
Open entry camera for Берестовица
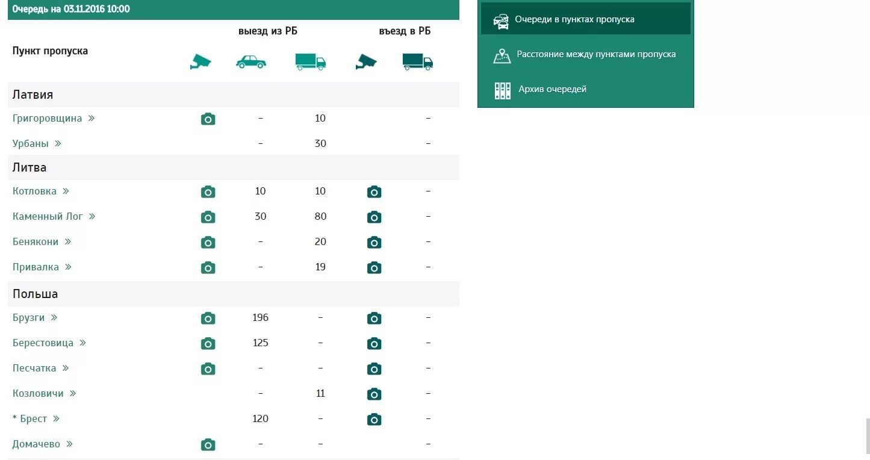point(374,344)
